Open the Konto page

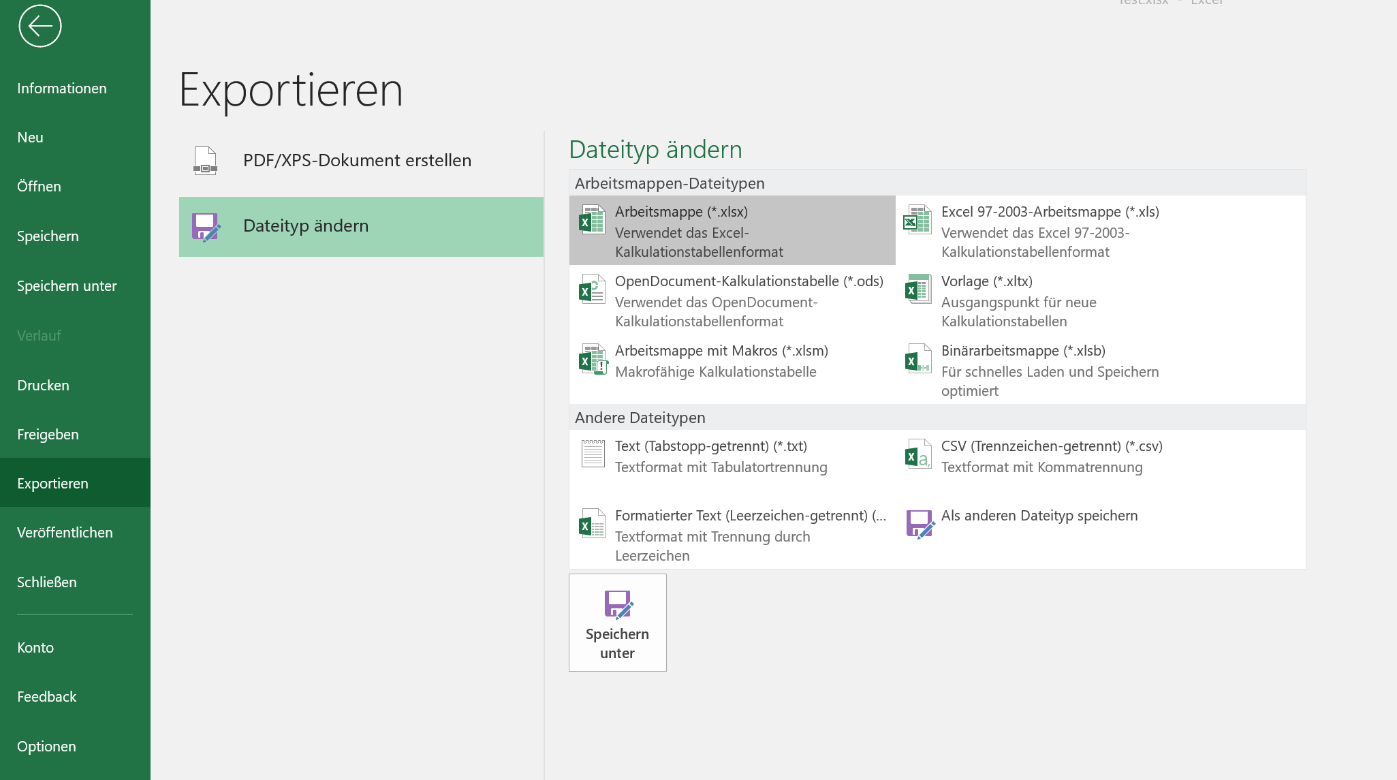pos(75,648)
